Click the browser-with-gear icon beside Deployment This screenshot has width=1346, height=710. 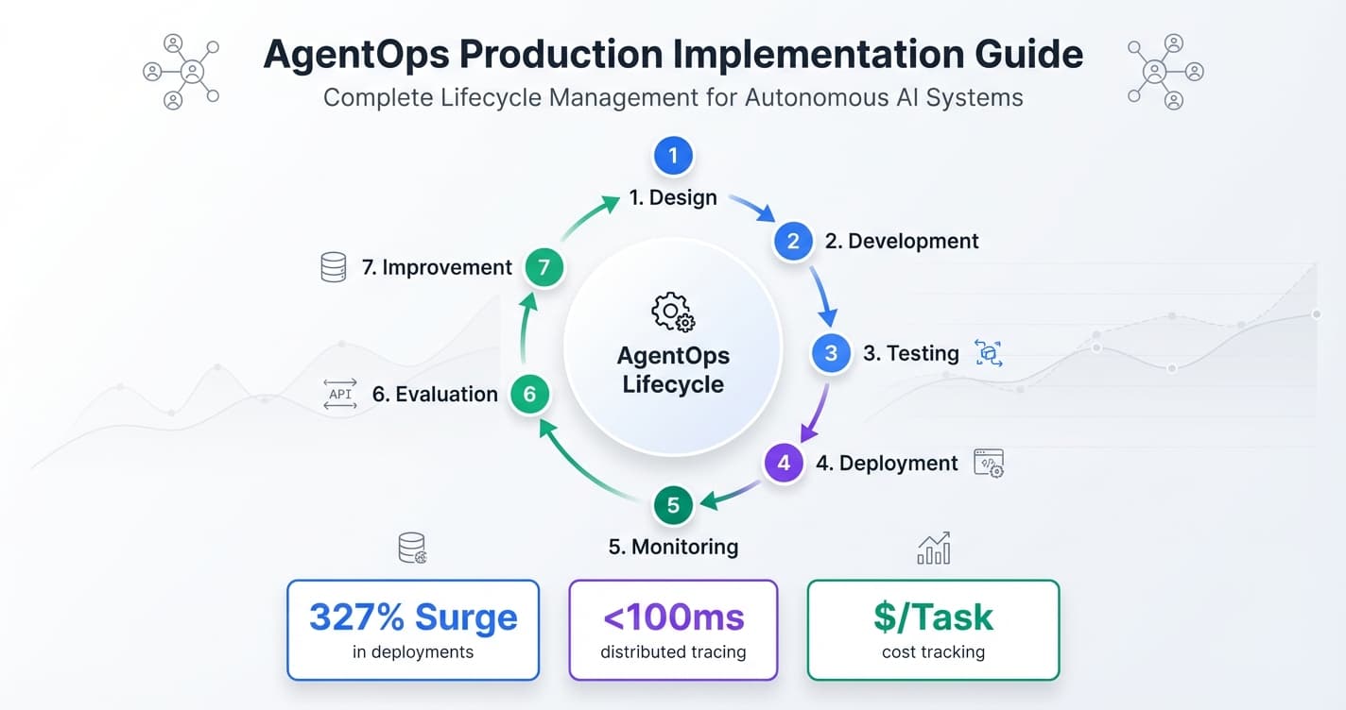990,463
